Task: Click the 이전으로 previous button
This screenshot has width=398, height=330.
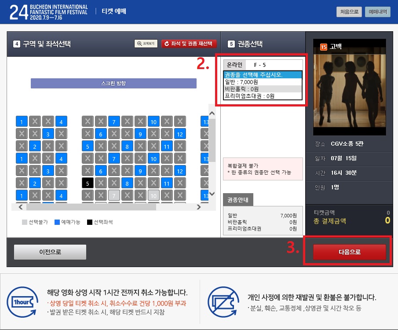Action: tap(50, 252)
